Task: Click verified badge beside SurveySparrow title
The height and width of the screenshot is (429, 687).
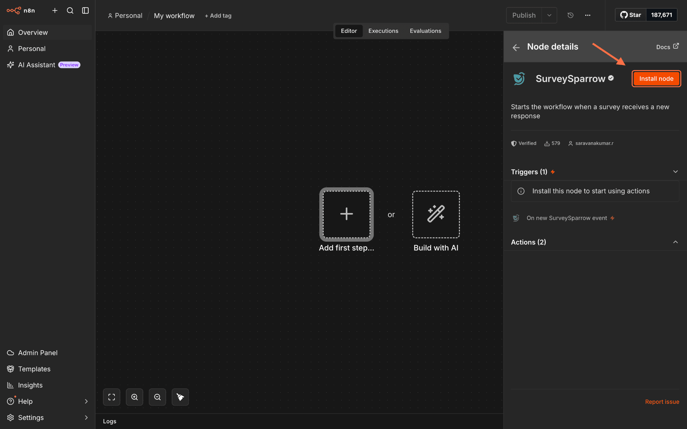Action: (x=611, y=78)
